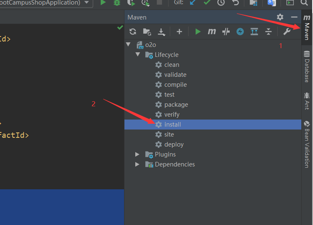Select the Dependencies folder label
This screenshot has height=225, width=313.
point(175,164)
